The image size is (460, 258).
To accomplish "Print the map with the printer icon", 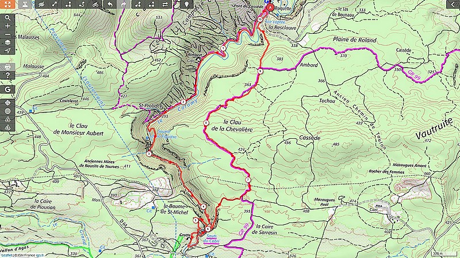I will pyautogui.click(x=7, y=67).
